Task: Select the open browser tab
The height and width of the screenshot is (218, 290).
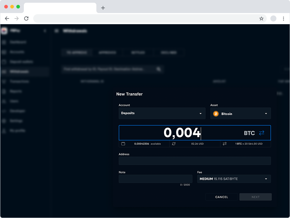Action: coord(60,8)
